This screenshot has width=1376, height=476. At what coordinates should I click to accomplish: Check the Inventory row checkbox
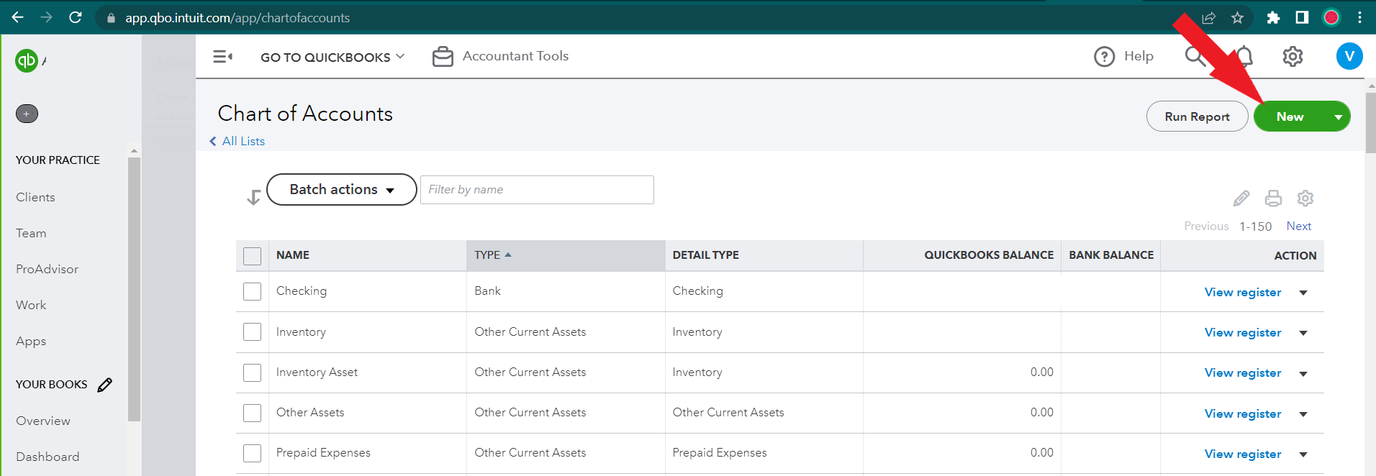click(252, 331)
